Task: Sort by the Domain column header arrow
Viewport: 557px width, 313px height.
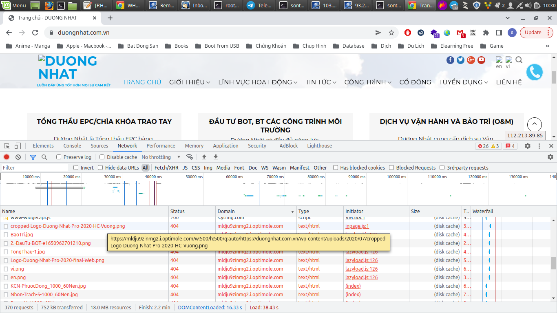Action: (x=292, y=212)
